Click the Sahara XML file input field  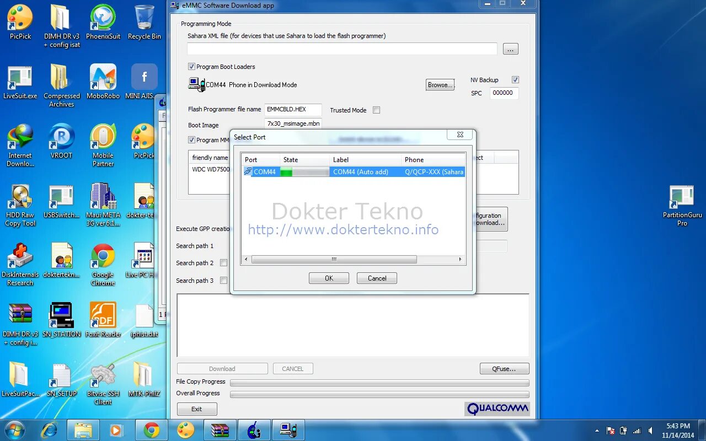[x=342, y=49]
